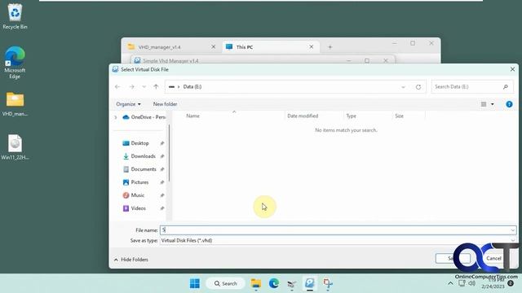
Task: Open the view options dropdown arrow
Action: point(493,104)
